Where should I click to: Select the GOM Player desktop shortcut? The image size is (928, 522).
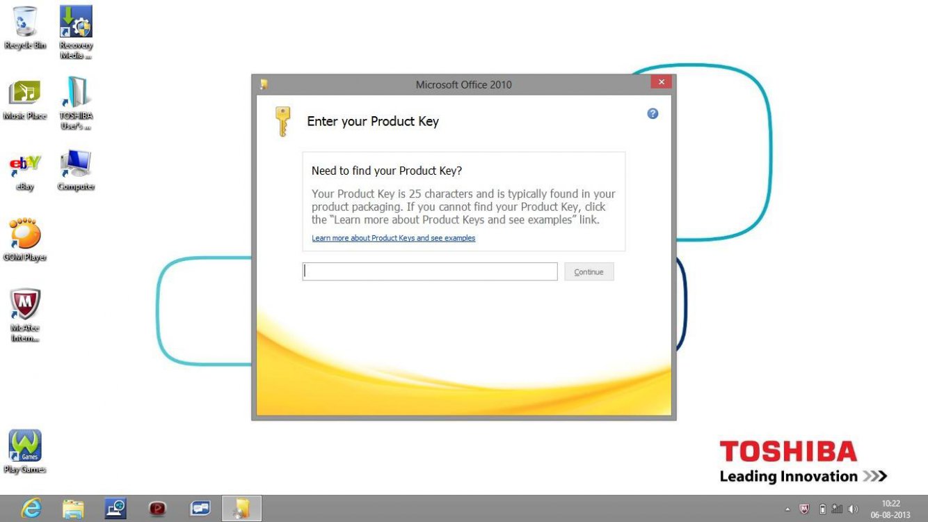click(x=25, y=239)
